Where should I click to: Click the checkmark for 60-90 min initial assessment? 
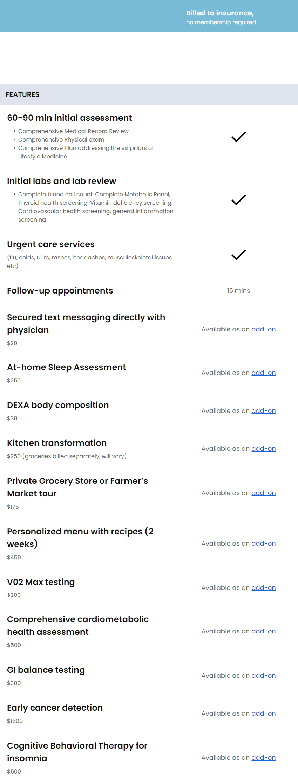pos(239,137)
